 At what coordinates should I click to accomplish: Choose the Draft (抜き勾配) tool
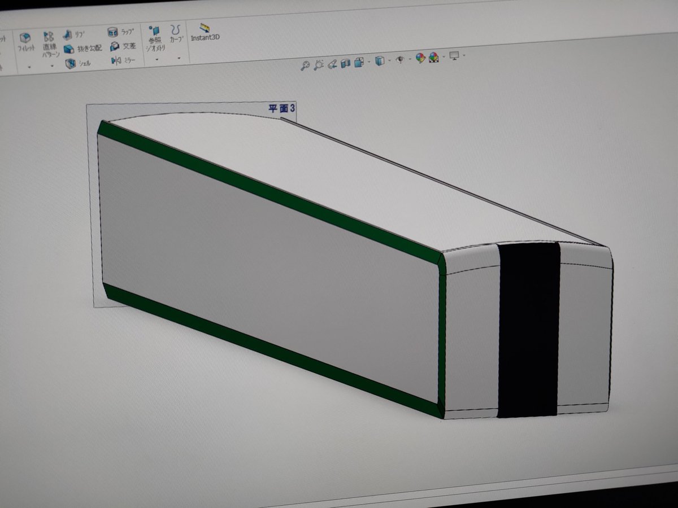pyautogui.click(x=82, y=49)
